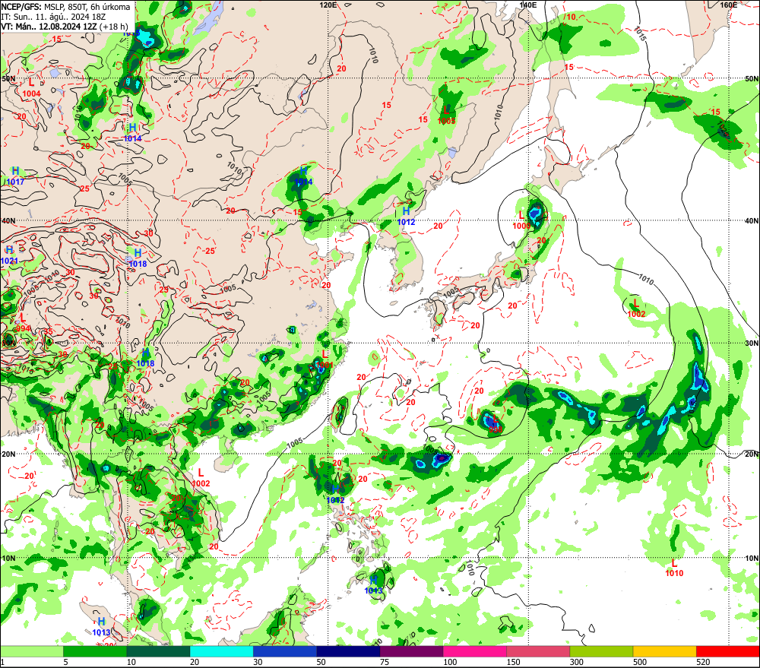Click the L 1005 low marker
The image size is (760, 668).
[446, 115]
